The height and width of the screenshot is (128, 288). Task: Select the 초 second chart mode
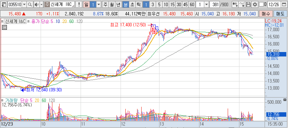point(132,4)
